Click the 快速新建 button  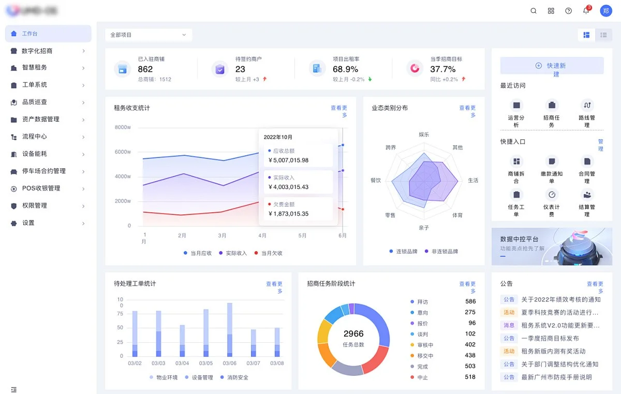(x=552, y=66)
